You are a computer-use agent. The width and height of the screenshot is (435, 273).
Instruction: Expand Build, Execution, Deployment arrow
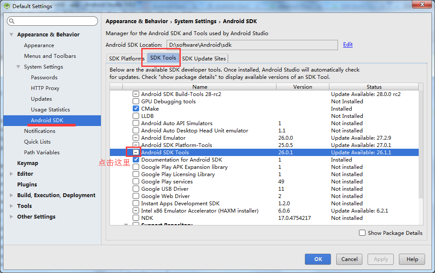pyautogui.click(x=11, y=195)
